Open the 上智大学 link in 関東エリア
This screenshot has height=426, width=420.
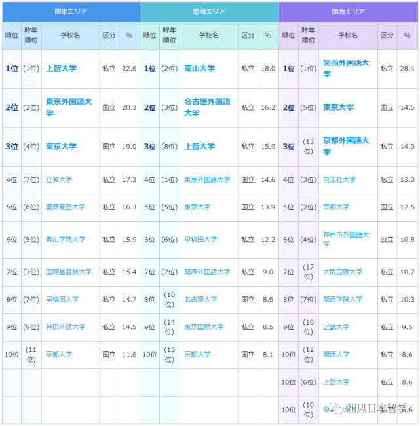point(61,69)
